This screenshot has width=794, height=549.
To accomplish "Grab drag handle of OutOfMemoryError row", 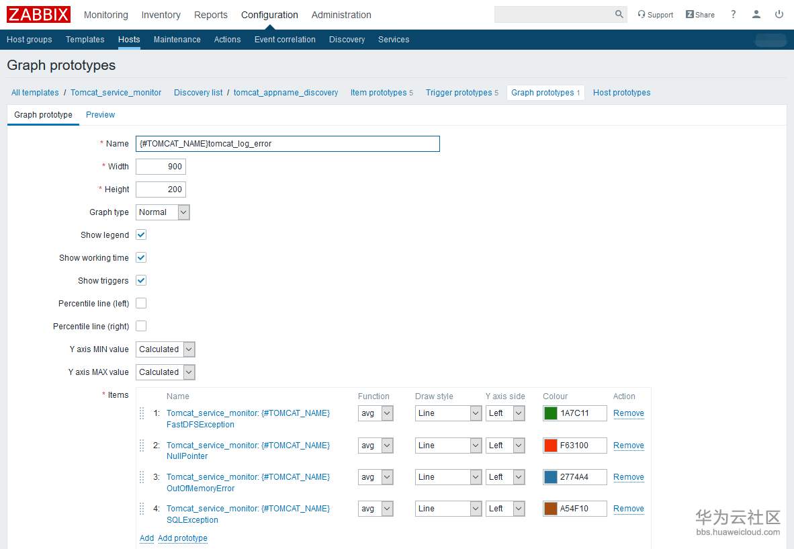I will [x=142, y=477].
